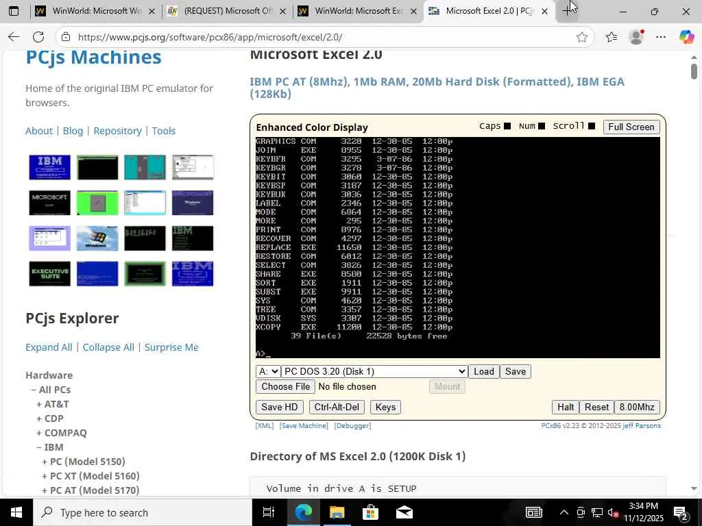Click the browser address bar URL
Screen dimensions: 702x526
tap(210, 37)
